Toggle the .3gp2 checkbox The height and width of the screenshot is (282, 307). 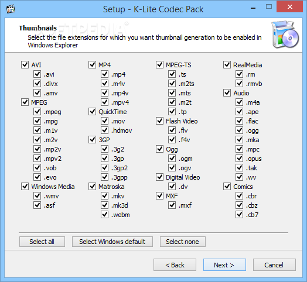click(104, 167)
